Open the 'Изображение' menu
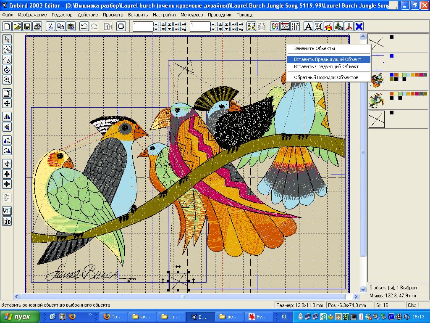430x323 pixels. tap(32, 15)
